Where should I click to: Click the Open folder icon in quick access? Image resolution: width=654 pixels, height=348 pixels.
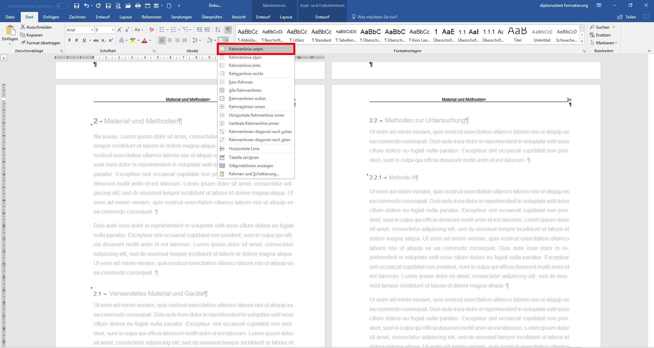(x=128, y=6)
